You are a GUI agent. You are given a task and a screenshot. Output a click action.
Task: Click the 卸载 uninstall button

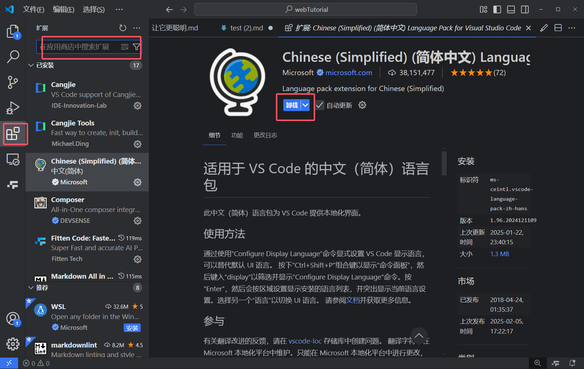coord(292,105)
